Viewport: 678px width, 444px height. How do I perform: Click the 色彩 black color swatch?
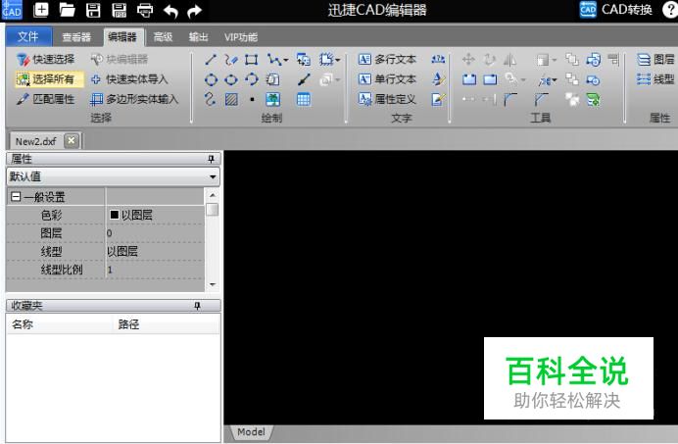[x=115, y=215]
